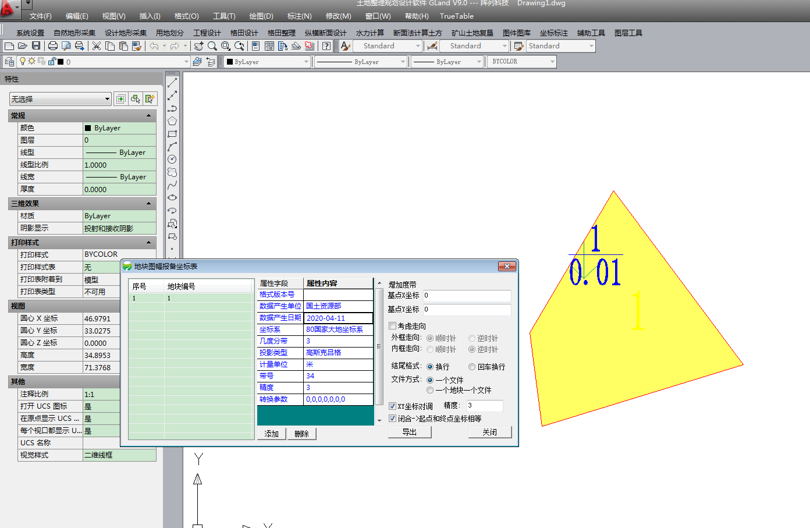This screenshot has width=810, height=528.
Task: Choose the 一个文件 radio option
Action: pos(430,380)
